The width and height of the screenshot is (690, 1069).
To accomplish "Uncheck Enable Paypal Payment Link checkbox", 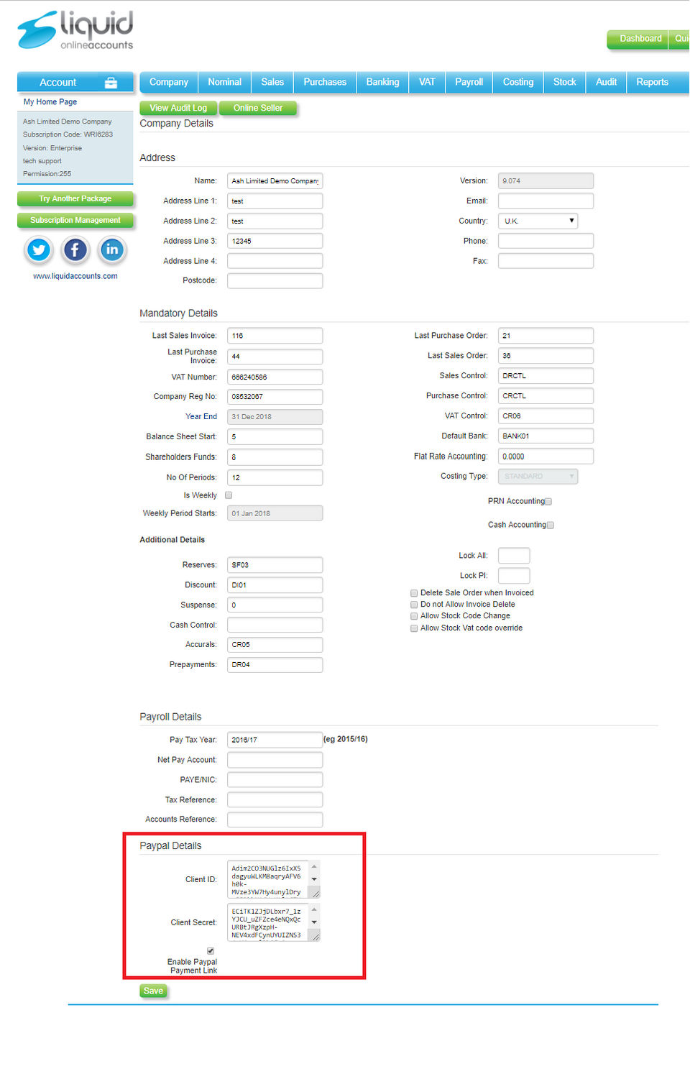I will click(x=211, y=951).
